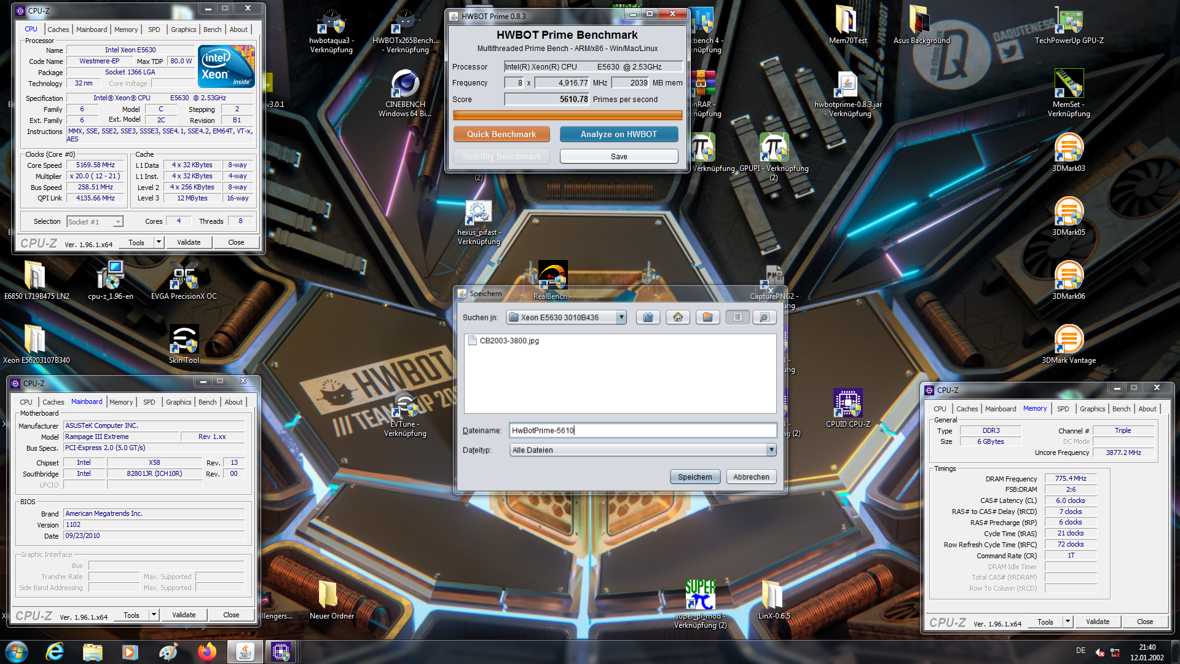Open the Asus Background desktop folder

coord(921,26)
